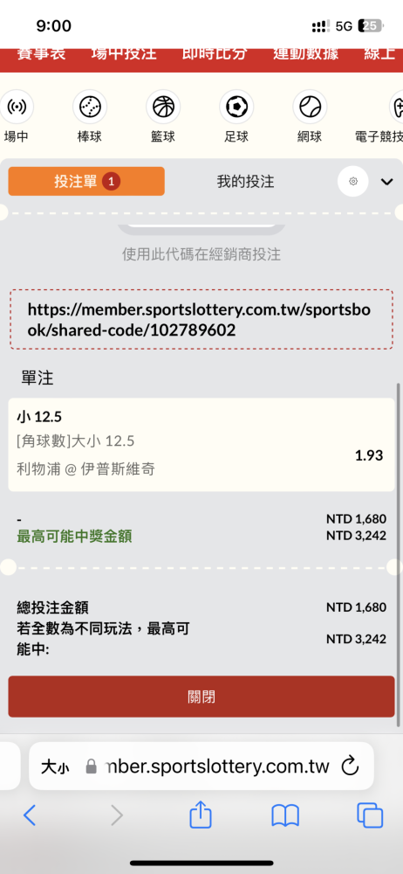
Task: Show Safari open tabs icon
Action: [x=370, y=815]
